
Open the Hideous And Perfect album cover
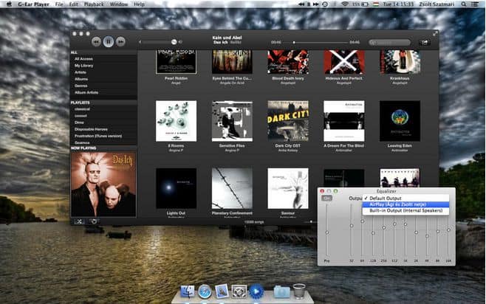[343, 61]
